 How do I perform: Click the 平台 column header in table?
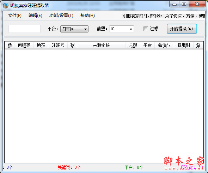pos(147,45)
